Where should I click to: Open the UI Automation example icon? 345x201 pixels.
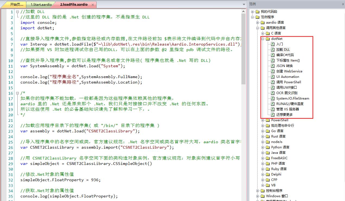[x=273, y=77]
